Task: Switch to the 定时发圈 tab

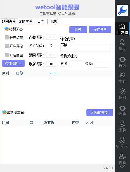Action: click(26, 21)
